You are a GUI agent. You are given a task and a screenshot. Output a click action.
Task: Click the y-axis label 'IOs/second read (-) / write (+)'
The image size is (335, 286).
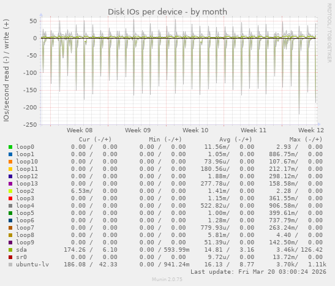pos(6,70)
